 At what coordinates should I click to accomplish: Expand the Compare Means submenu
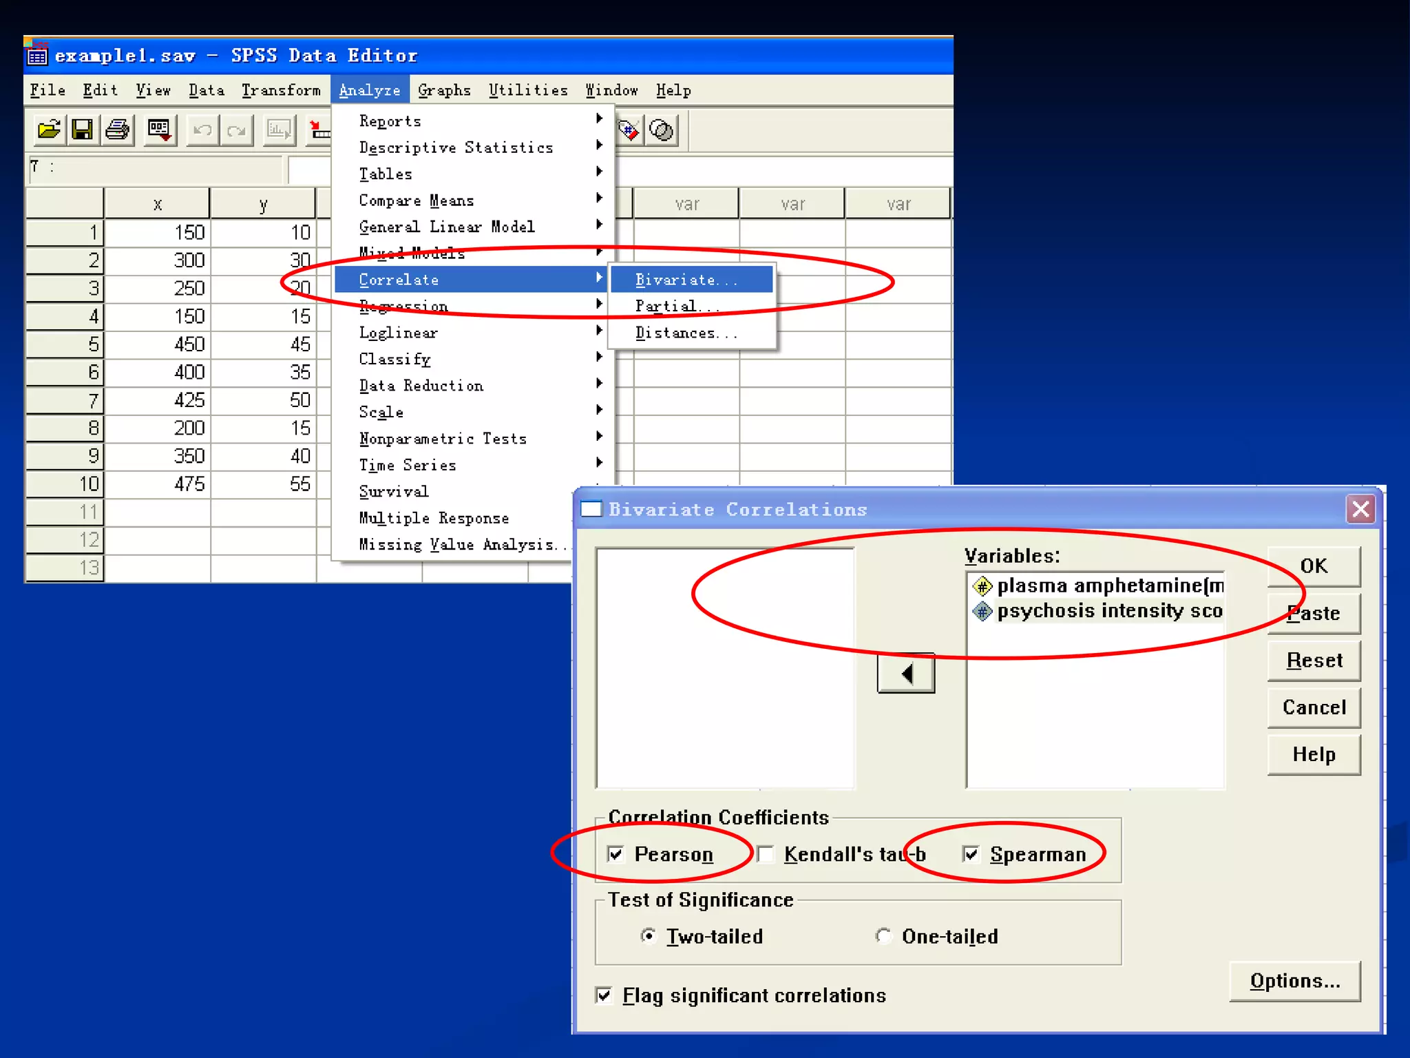coord(417,200)
